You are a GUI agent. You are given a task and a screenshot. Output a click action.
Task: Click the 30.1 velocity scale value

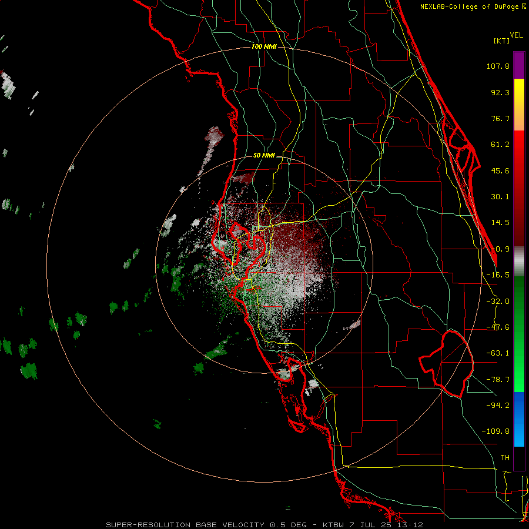[500, 197]
